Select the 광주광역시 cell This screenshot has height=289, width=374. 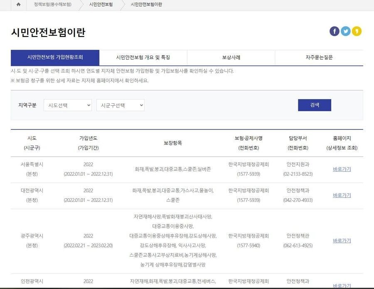point(32,240)
